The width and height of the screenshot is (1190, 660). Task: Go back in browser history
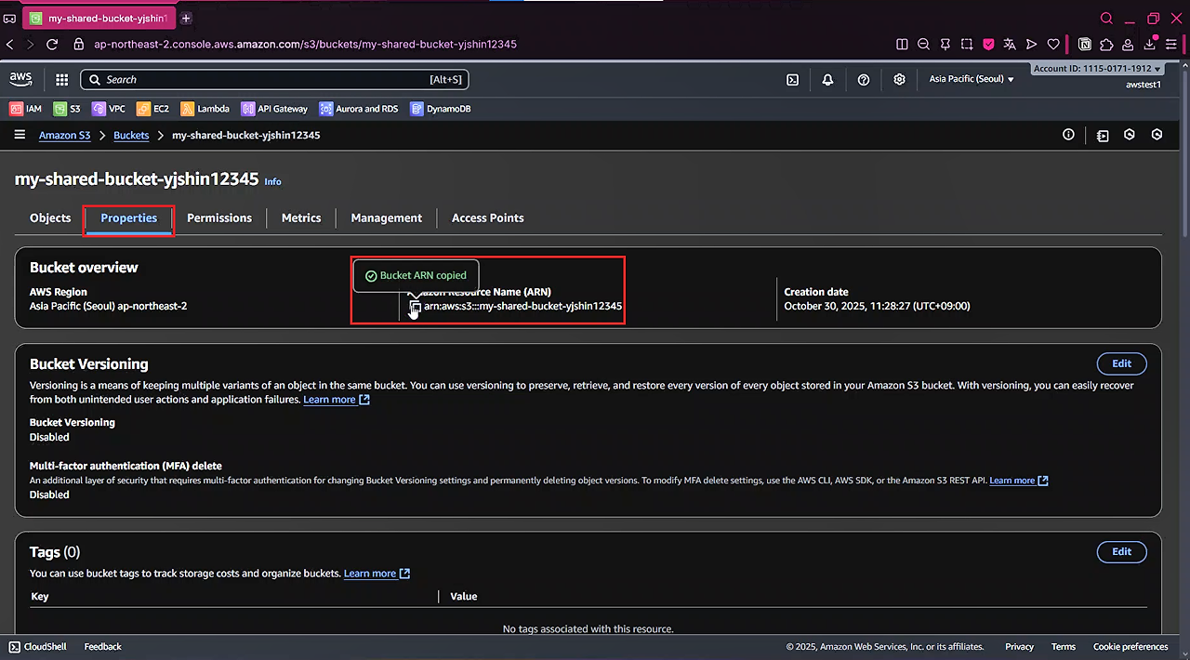tap(10, 44)
